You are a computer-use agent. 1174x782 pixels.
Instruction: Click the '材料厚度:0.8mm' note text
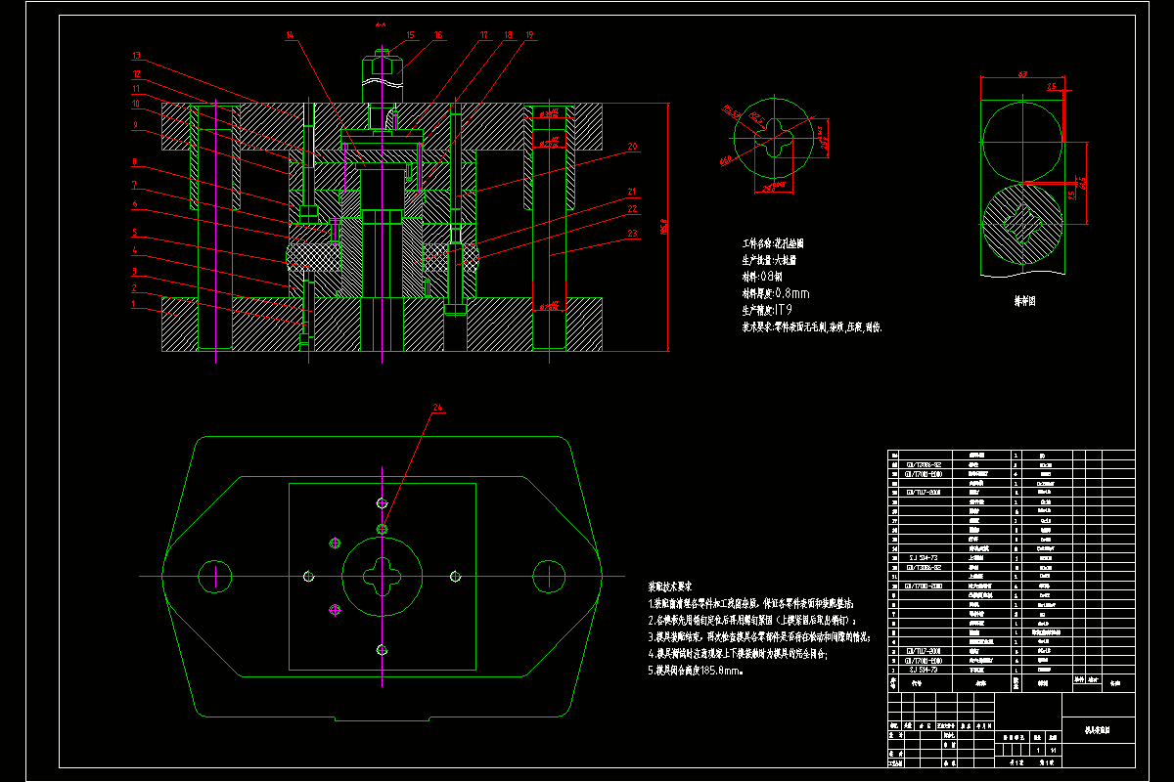point(776,293)
